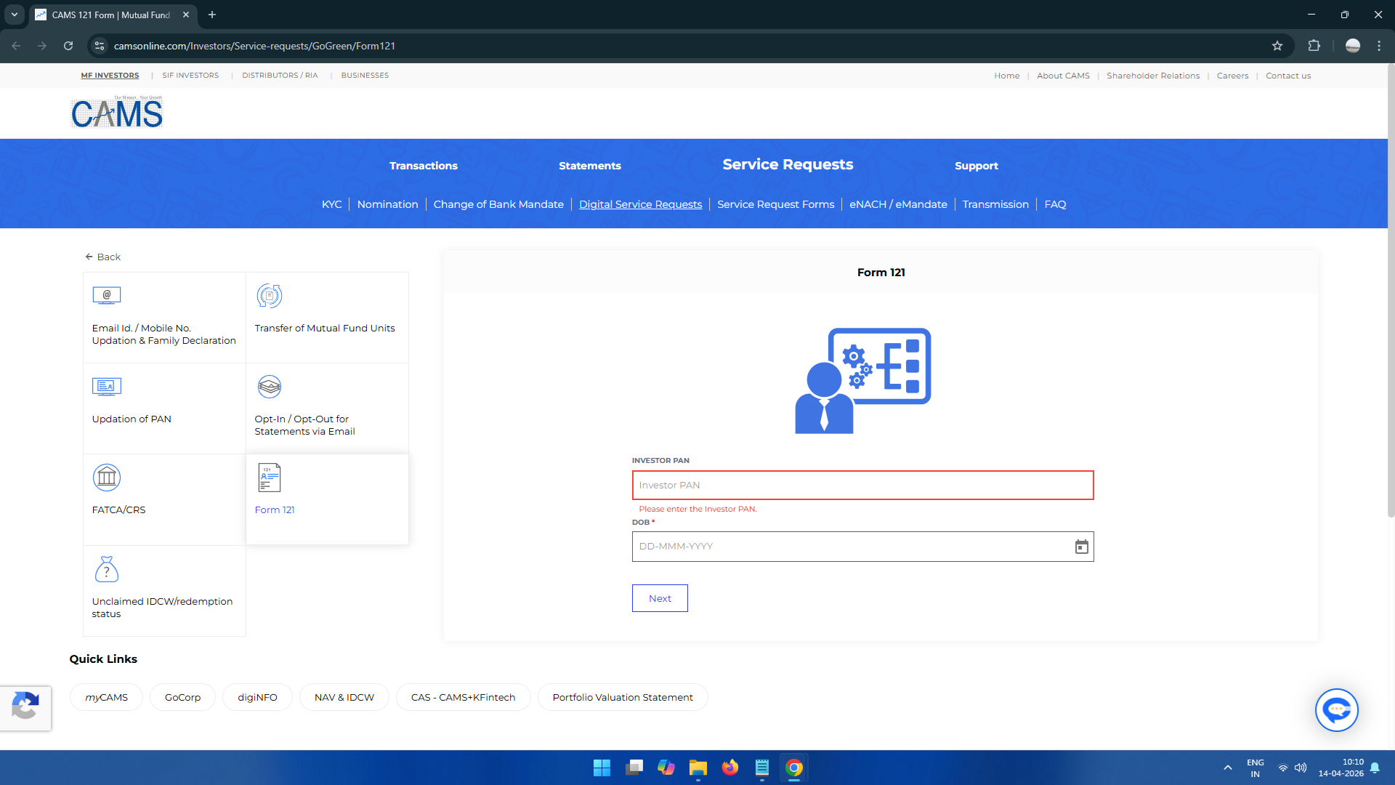
Task: Click the Investor PAN input field
Action: tap(862, 486)
